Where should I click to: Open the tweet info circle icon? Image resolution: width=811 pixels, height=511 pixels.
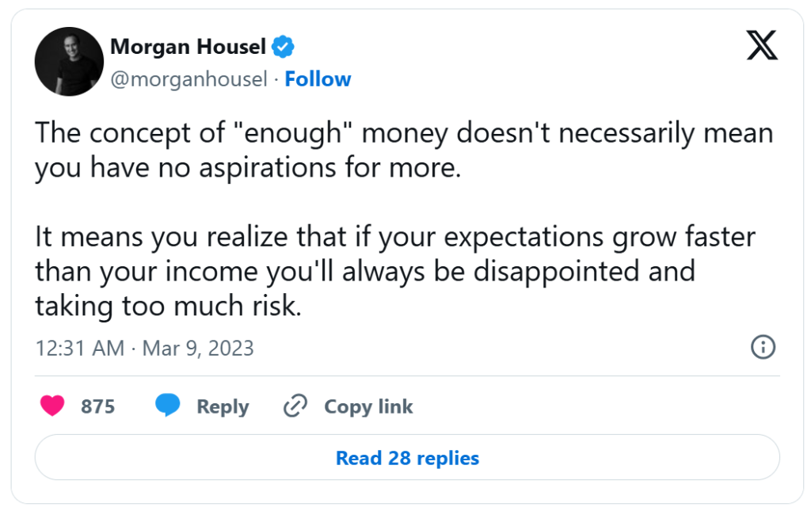click(x=762, y=347)
